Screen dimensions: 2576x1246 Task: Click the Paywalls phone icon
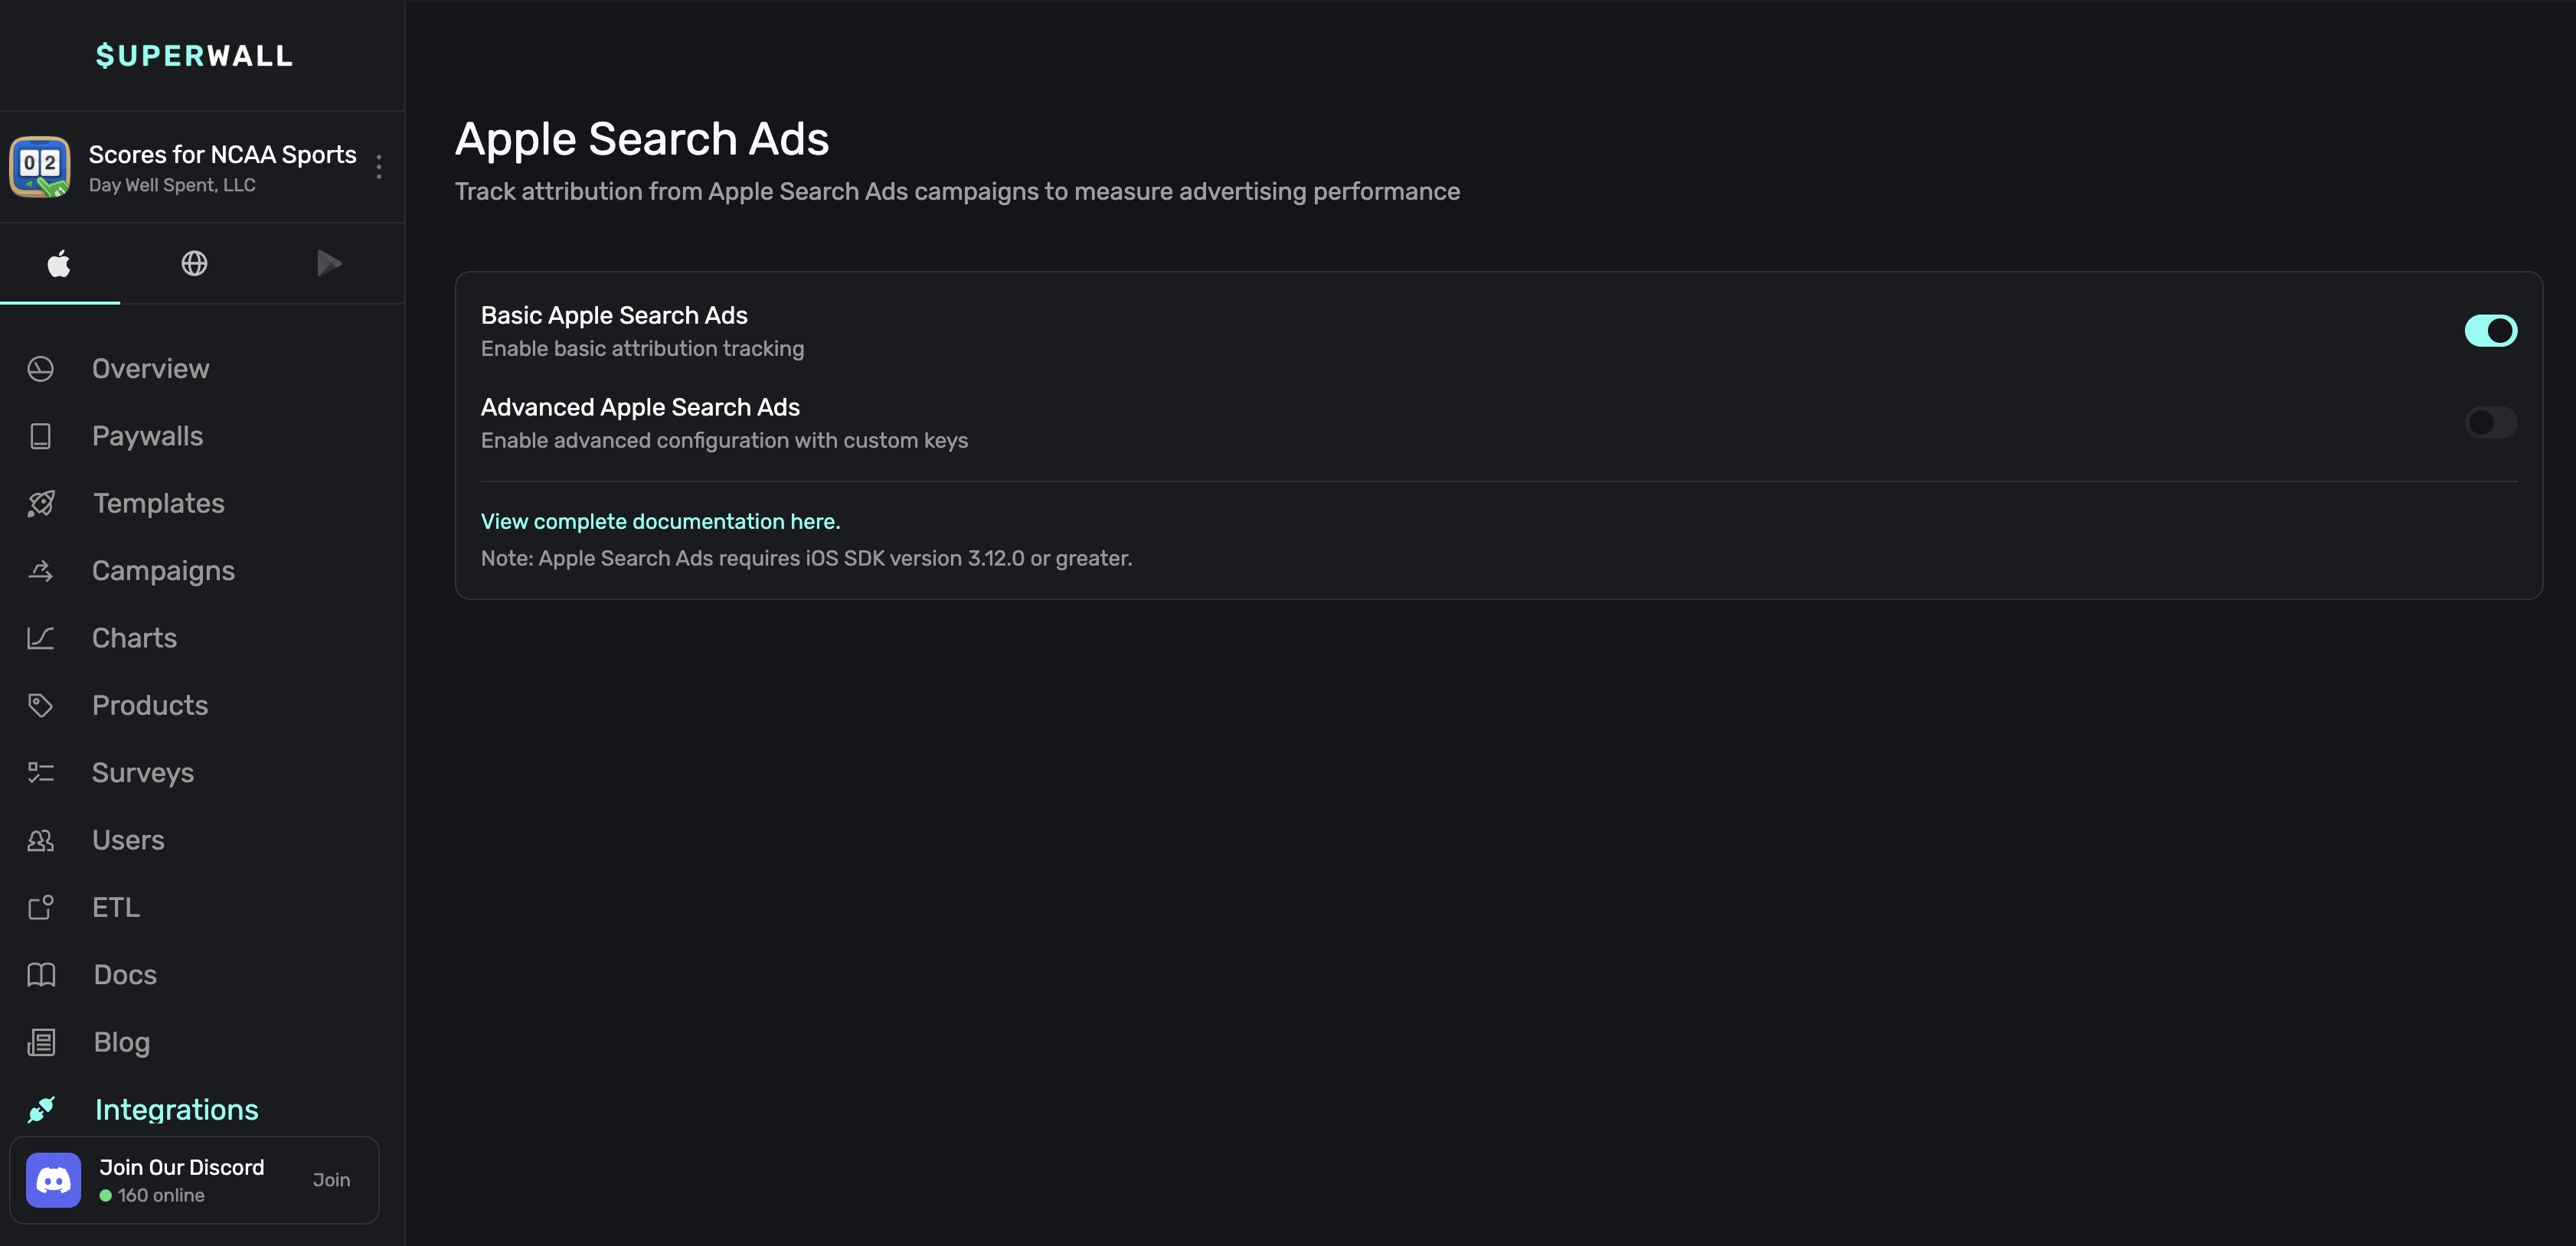coord(40,437)
